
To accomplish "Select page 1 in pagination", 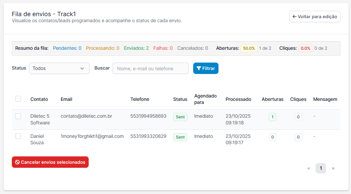I will click(321, 168).
